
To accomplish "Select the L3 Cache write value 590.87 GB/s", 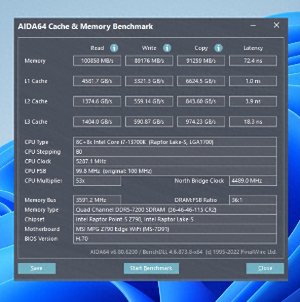I will tap(149, 122).
